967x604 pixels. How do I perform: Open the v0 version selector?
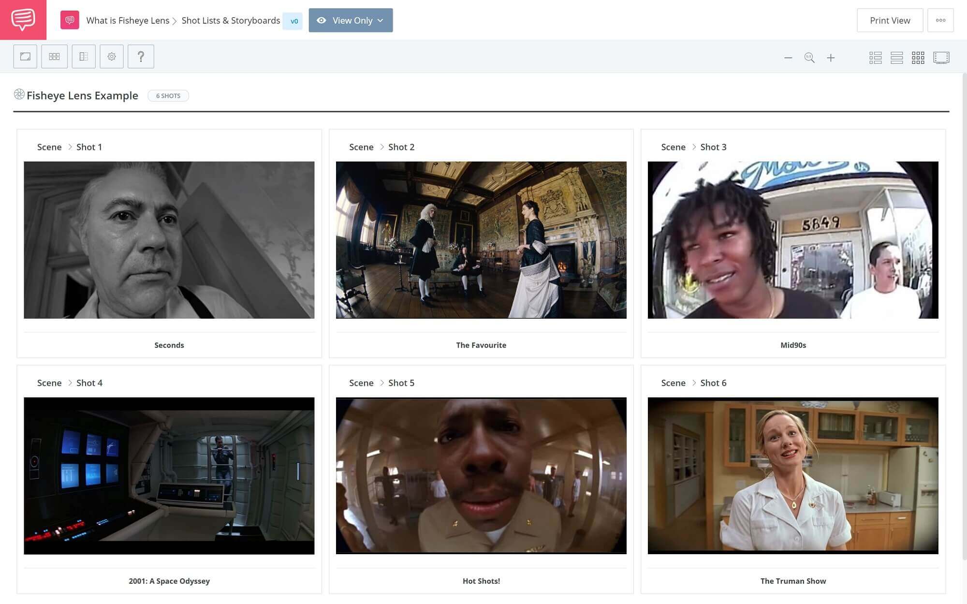click(x=293, y=21)
